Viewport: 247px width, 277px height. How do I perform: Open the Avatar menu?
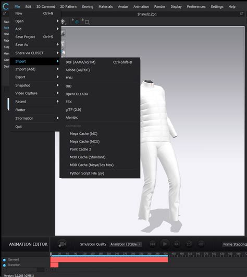(123, 7)
